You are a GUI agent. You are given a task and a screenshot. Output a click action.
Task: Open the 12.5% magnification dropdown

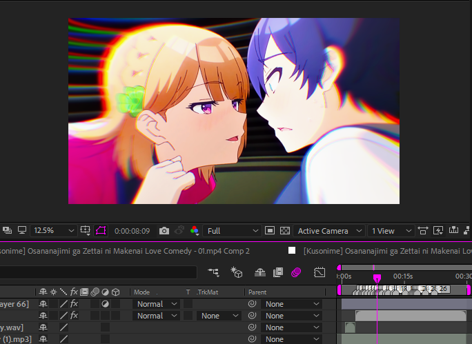tap(54, 231)
